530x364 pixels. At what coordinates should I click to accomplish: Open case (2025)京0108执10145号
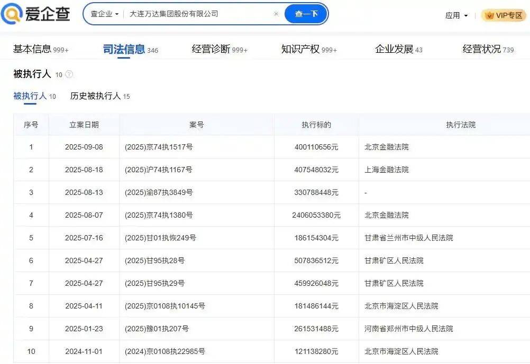pos(165,306)
